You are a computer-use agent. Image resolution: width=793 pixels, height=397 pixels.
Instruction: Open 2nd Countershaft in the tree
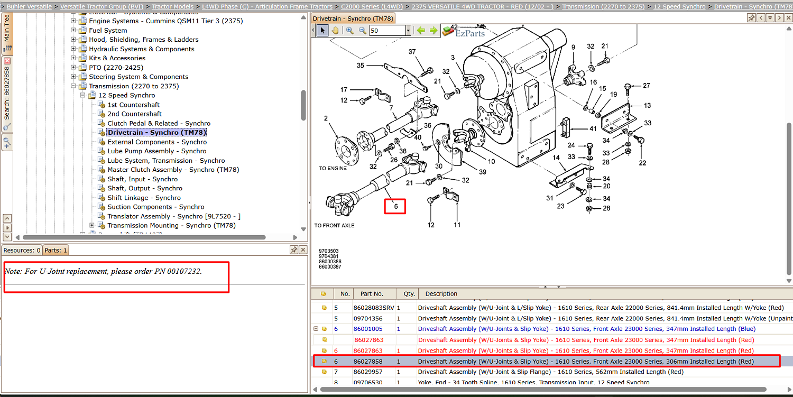135,114
